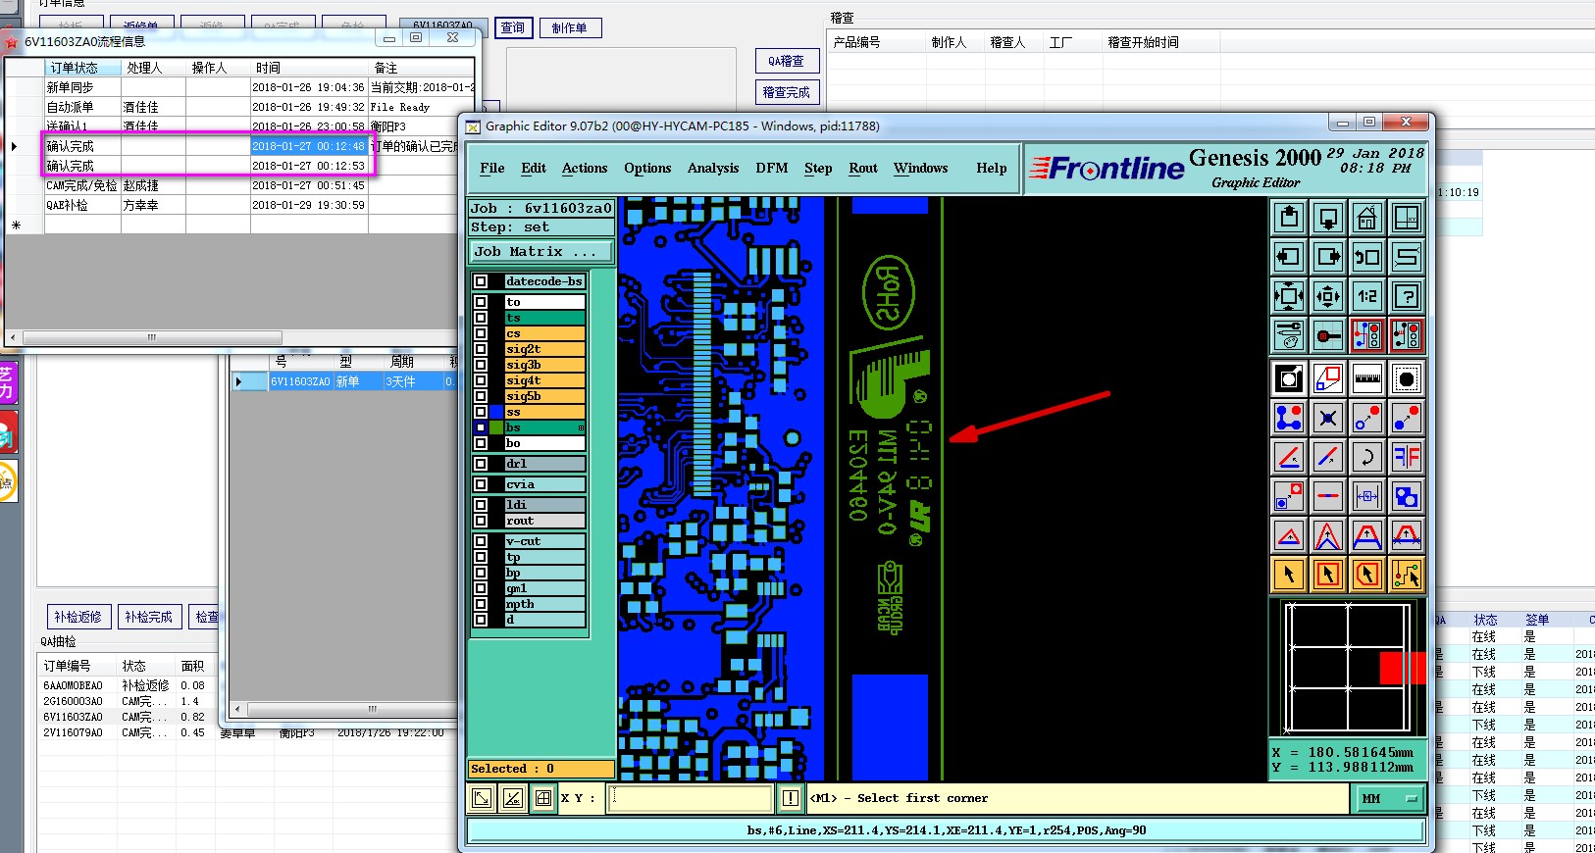Click the 1:2 zoom ratio icon

[1367, 295]
